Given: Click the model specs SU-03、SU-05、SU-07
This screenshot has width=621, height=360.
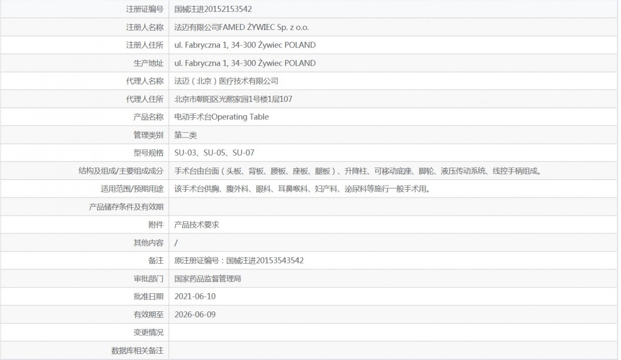Looking at the screenshot, I should (x=214, y=153).
